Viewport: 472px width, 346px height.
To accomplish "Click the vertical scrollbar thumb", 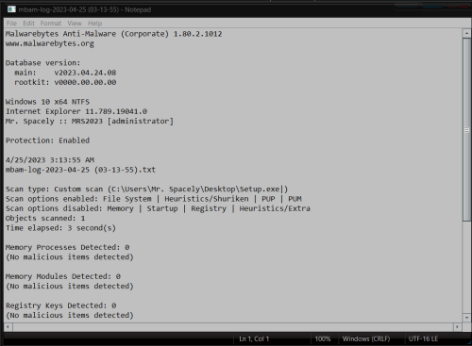I will coord(466,130).
